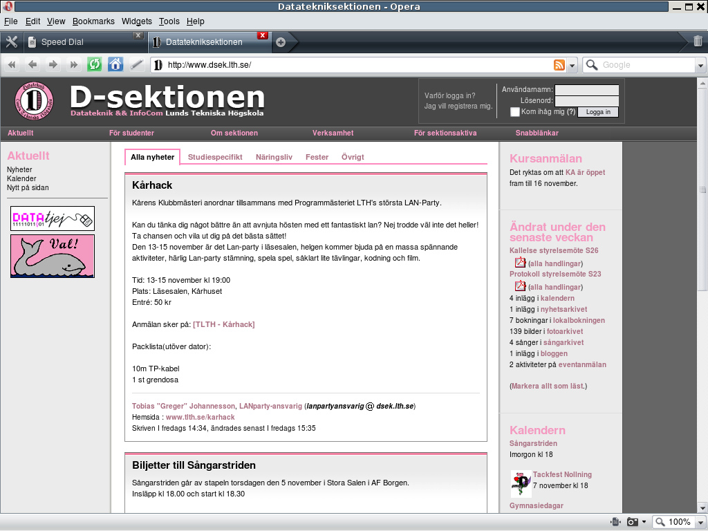Click the Logga in button
Viewport: 708px width, 531px height.
pos(598,112)
